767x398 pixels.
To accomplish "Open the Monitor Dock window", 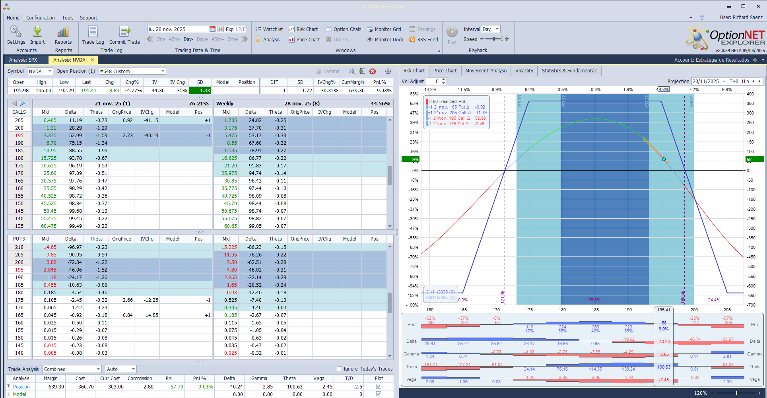I will pyautogui.click(x=385, y=39).
